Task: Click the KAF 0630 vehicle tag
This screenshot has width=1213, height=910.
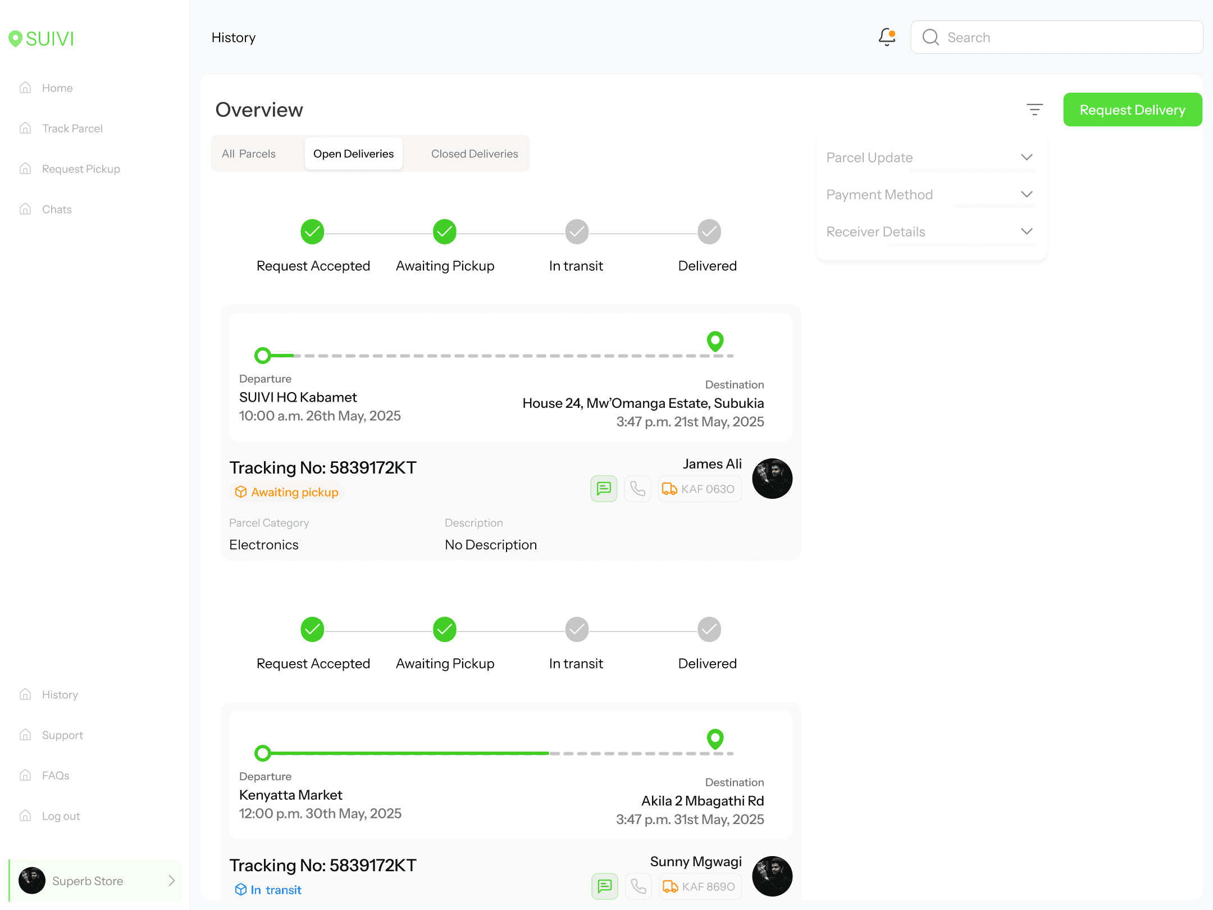Action: 700,489
